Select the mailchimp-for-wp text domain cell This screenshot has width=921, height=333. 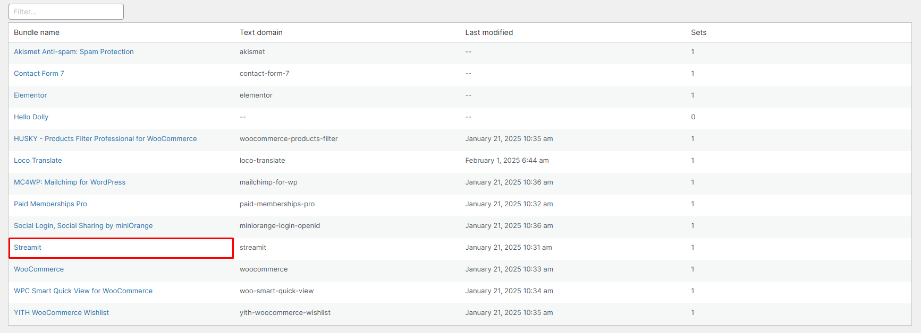[268, 182]
